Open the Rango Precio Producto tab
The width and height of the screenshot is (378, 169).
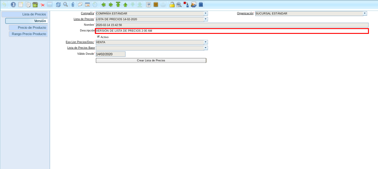click(28, 34)
